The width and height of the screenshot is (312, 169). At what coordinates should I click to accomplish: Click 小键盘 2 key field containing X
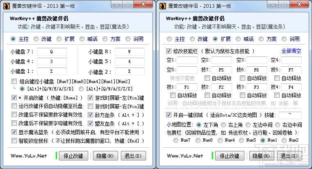130,71
